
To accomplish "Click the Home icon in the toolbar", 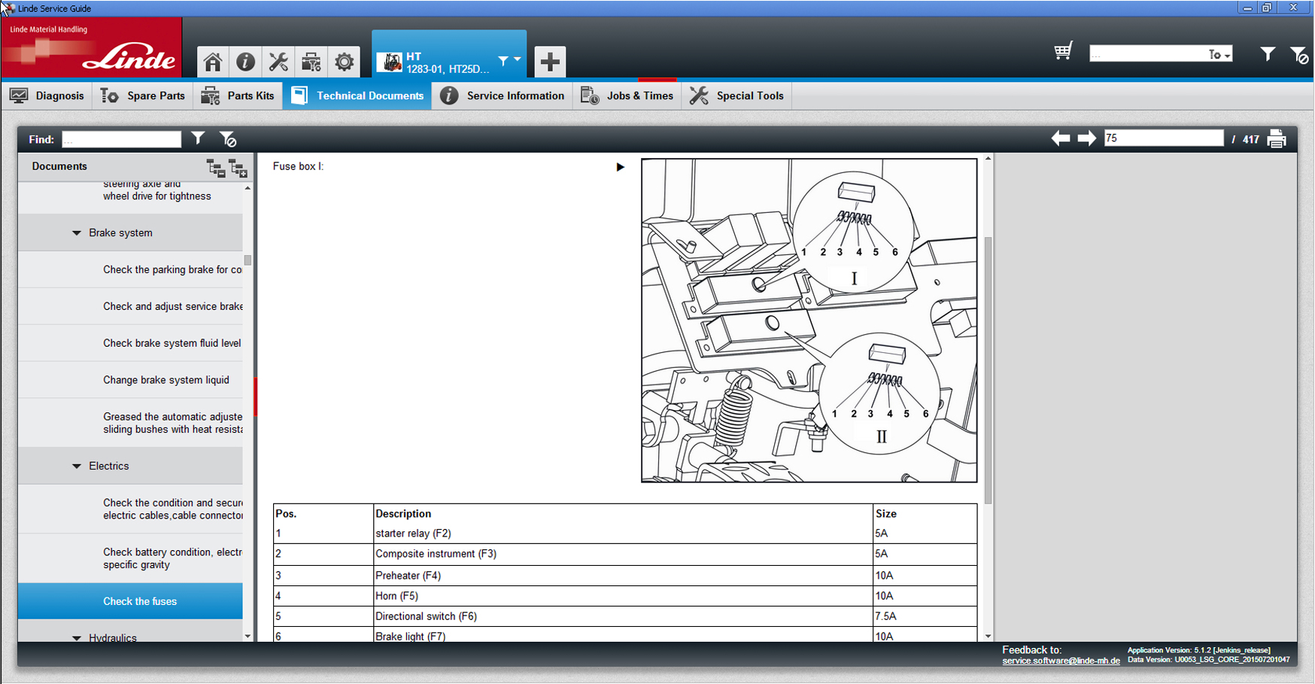I will click(x=213, y=62).
